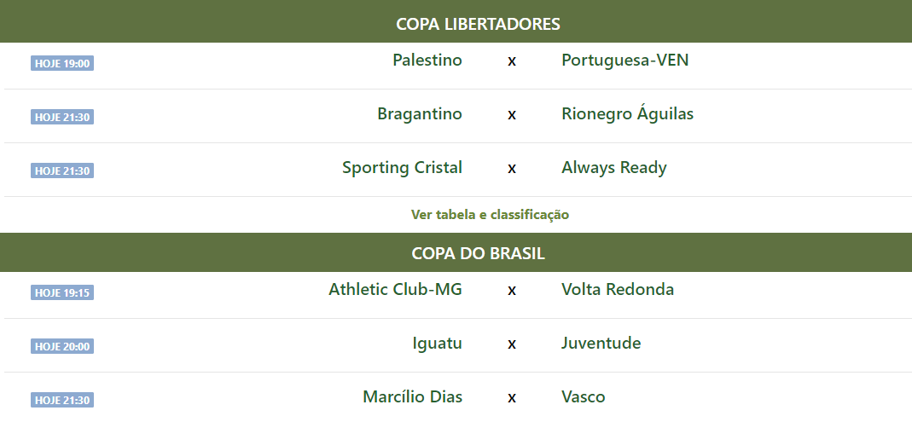Screen dimensions: 912x422
Task: Select Athletic Club-MG team
Action: coord(395,290)
